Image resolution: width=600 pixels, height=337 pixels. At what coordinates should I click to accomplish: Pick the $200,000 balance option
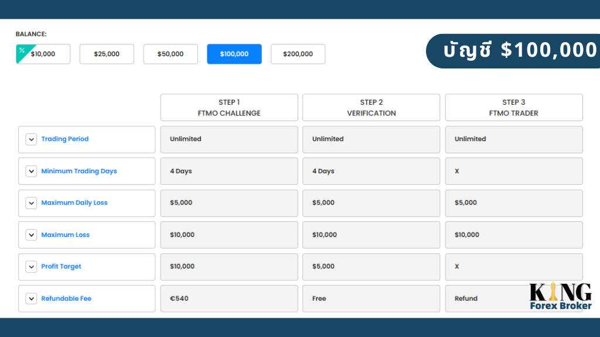click(298, 54)
